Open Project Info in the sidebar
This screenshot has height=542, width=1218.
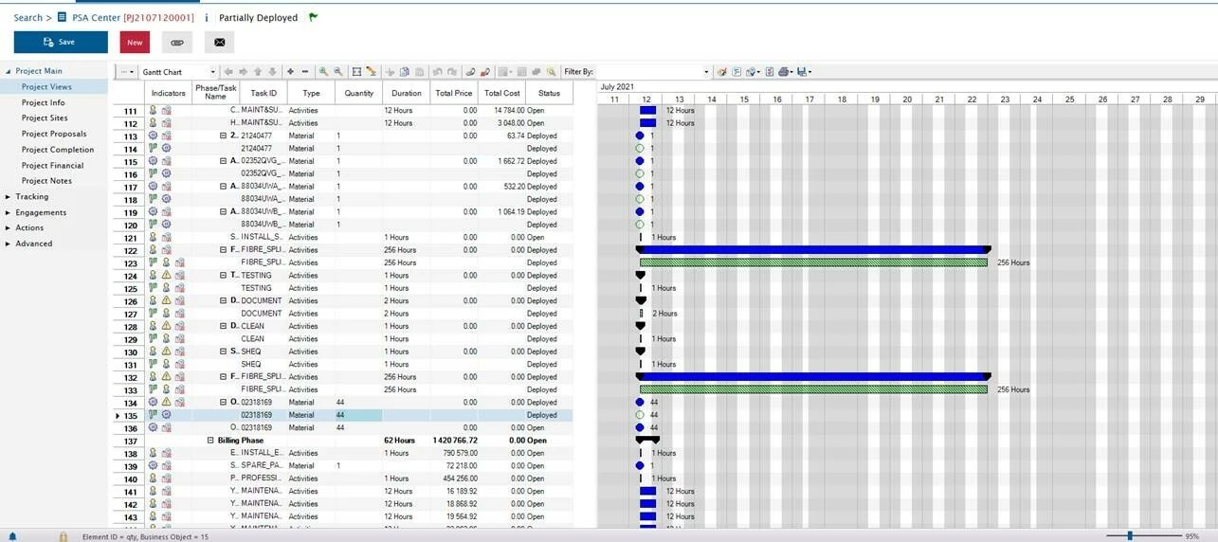tap(44, 102)
